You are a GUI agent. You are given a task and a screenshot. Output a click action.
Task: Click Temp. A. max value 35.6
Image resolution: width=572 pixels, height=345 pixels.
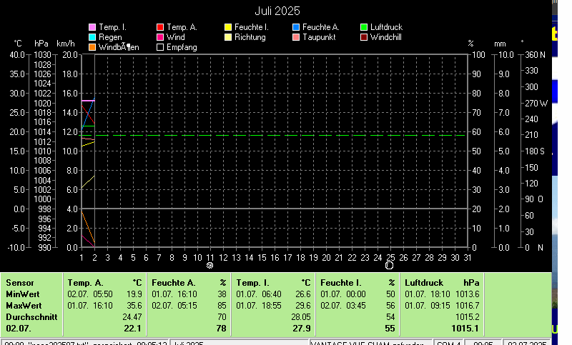coord(134,306)
